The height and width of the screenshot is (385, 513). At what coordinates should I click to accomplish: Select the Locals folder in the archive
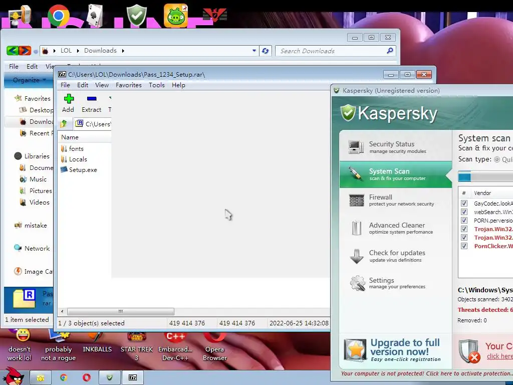pyautogui.click(x=74, y=159)
